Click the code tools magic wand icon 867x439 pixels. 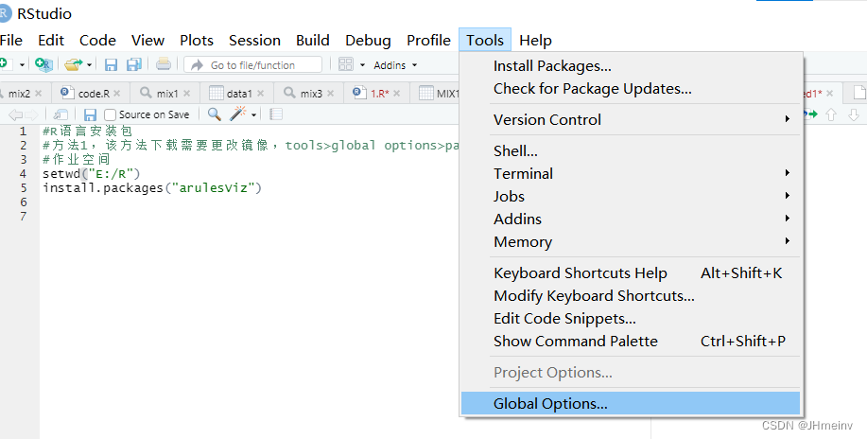coord(238,114)
